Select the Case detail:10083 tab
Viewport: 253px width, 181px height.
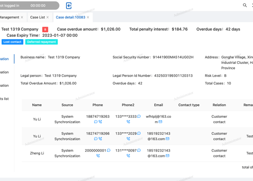(x=70, y=17)
